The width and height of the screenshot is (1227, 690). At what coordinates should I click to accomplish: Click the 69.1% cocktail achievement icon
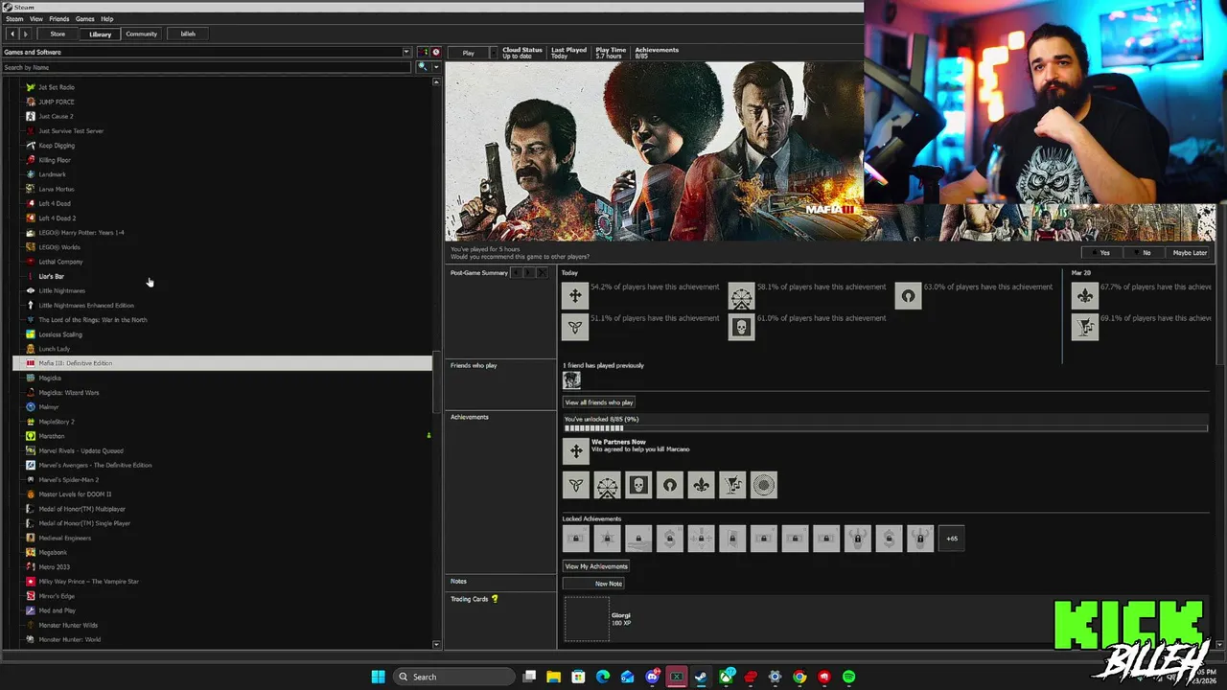[1085, 327]
